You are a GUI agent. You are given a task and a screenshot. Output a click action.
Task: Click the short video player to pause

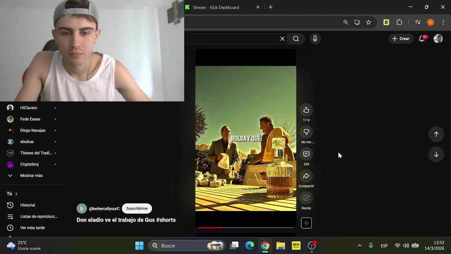coord(246,138)
